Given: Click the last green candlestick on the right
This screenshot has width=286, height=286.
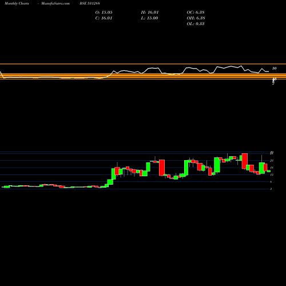Looking at the screenshot, I should click(x=269, y=171).
